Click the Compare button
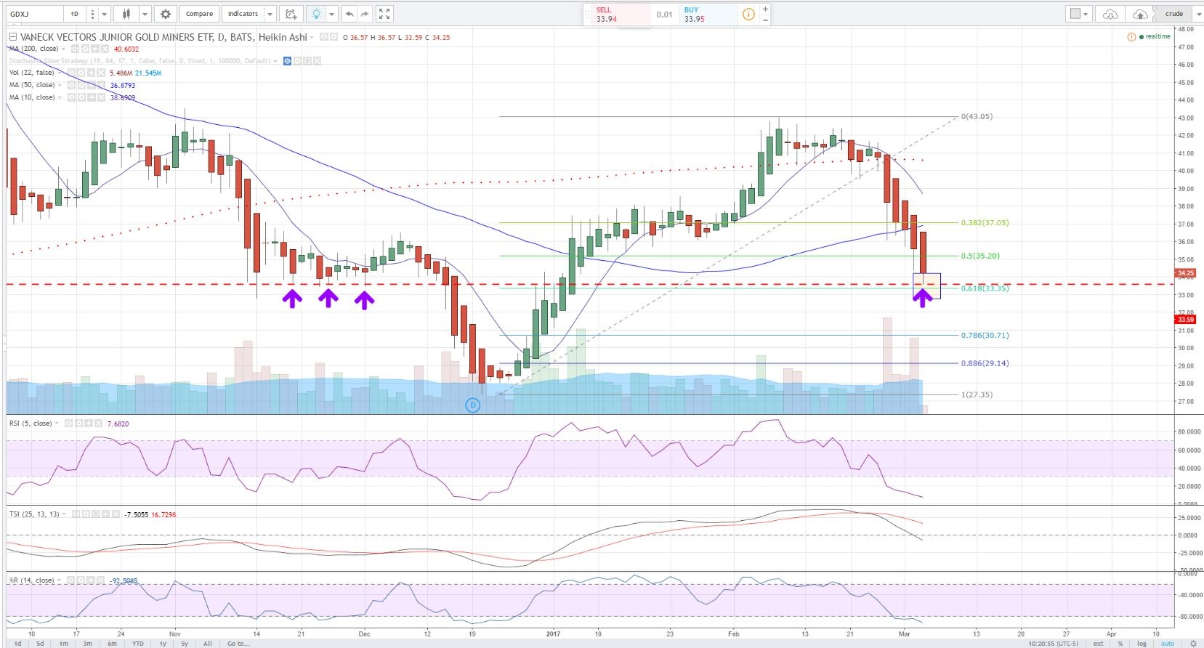The height and width of the screenshot is (648, 1204). click(x=199, y=14)
